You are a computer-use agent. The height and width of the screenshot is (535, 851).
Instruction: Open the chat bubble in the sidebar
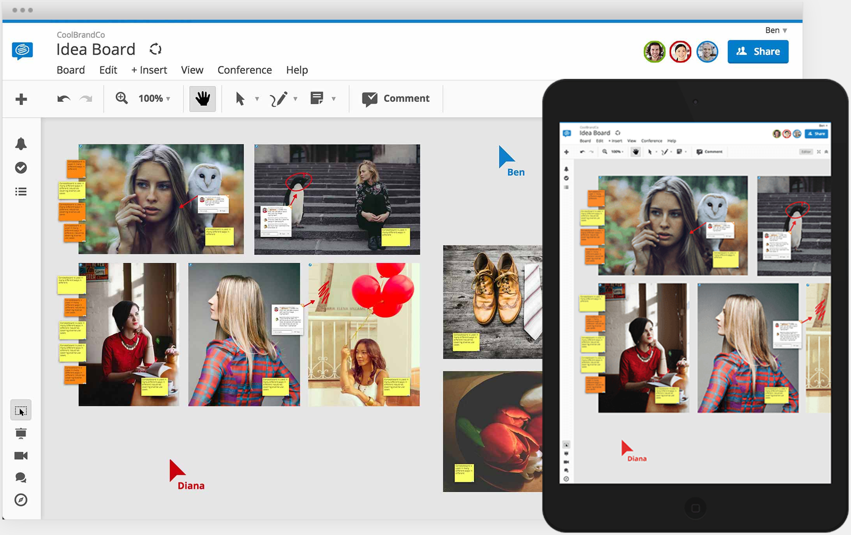21,478
